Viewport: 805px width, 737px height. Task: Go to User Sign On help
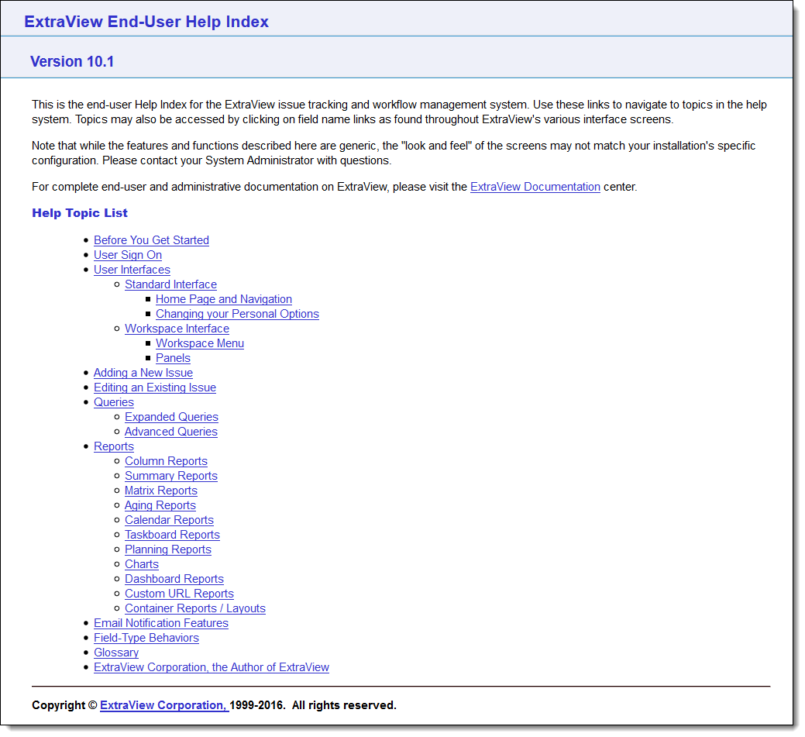[128, 255]
